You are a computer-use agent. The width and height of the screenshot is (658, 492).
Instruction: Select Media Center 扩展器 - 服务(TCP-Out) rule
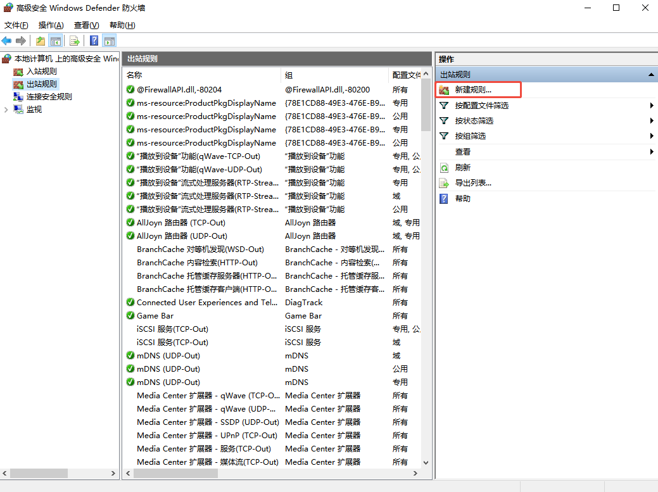204,449
